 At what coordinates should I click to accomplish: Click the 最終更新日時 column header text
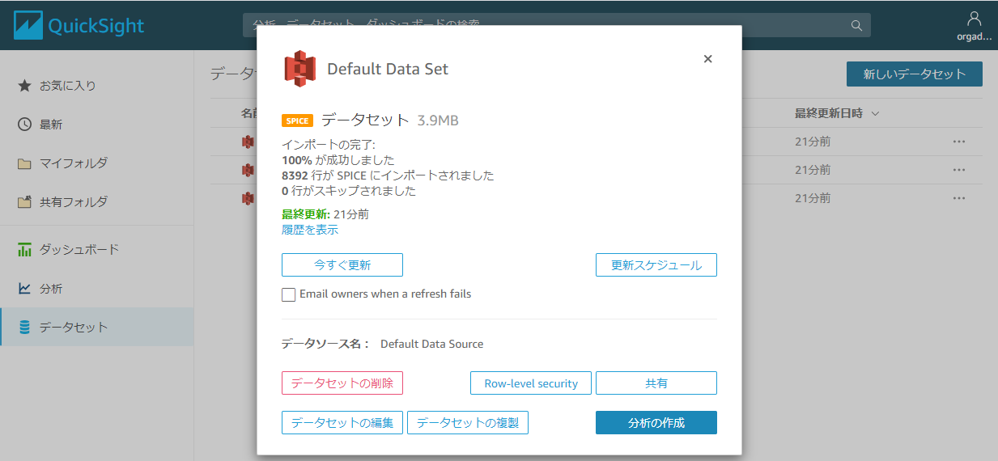tap(829, 113)
